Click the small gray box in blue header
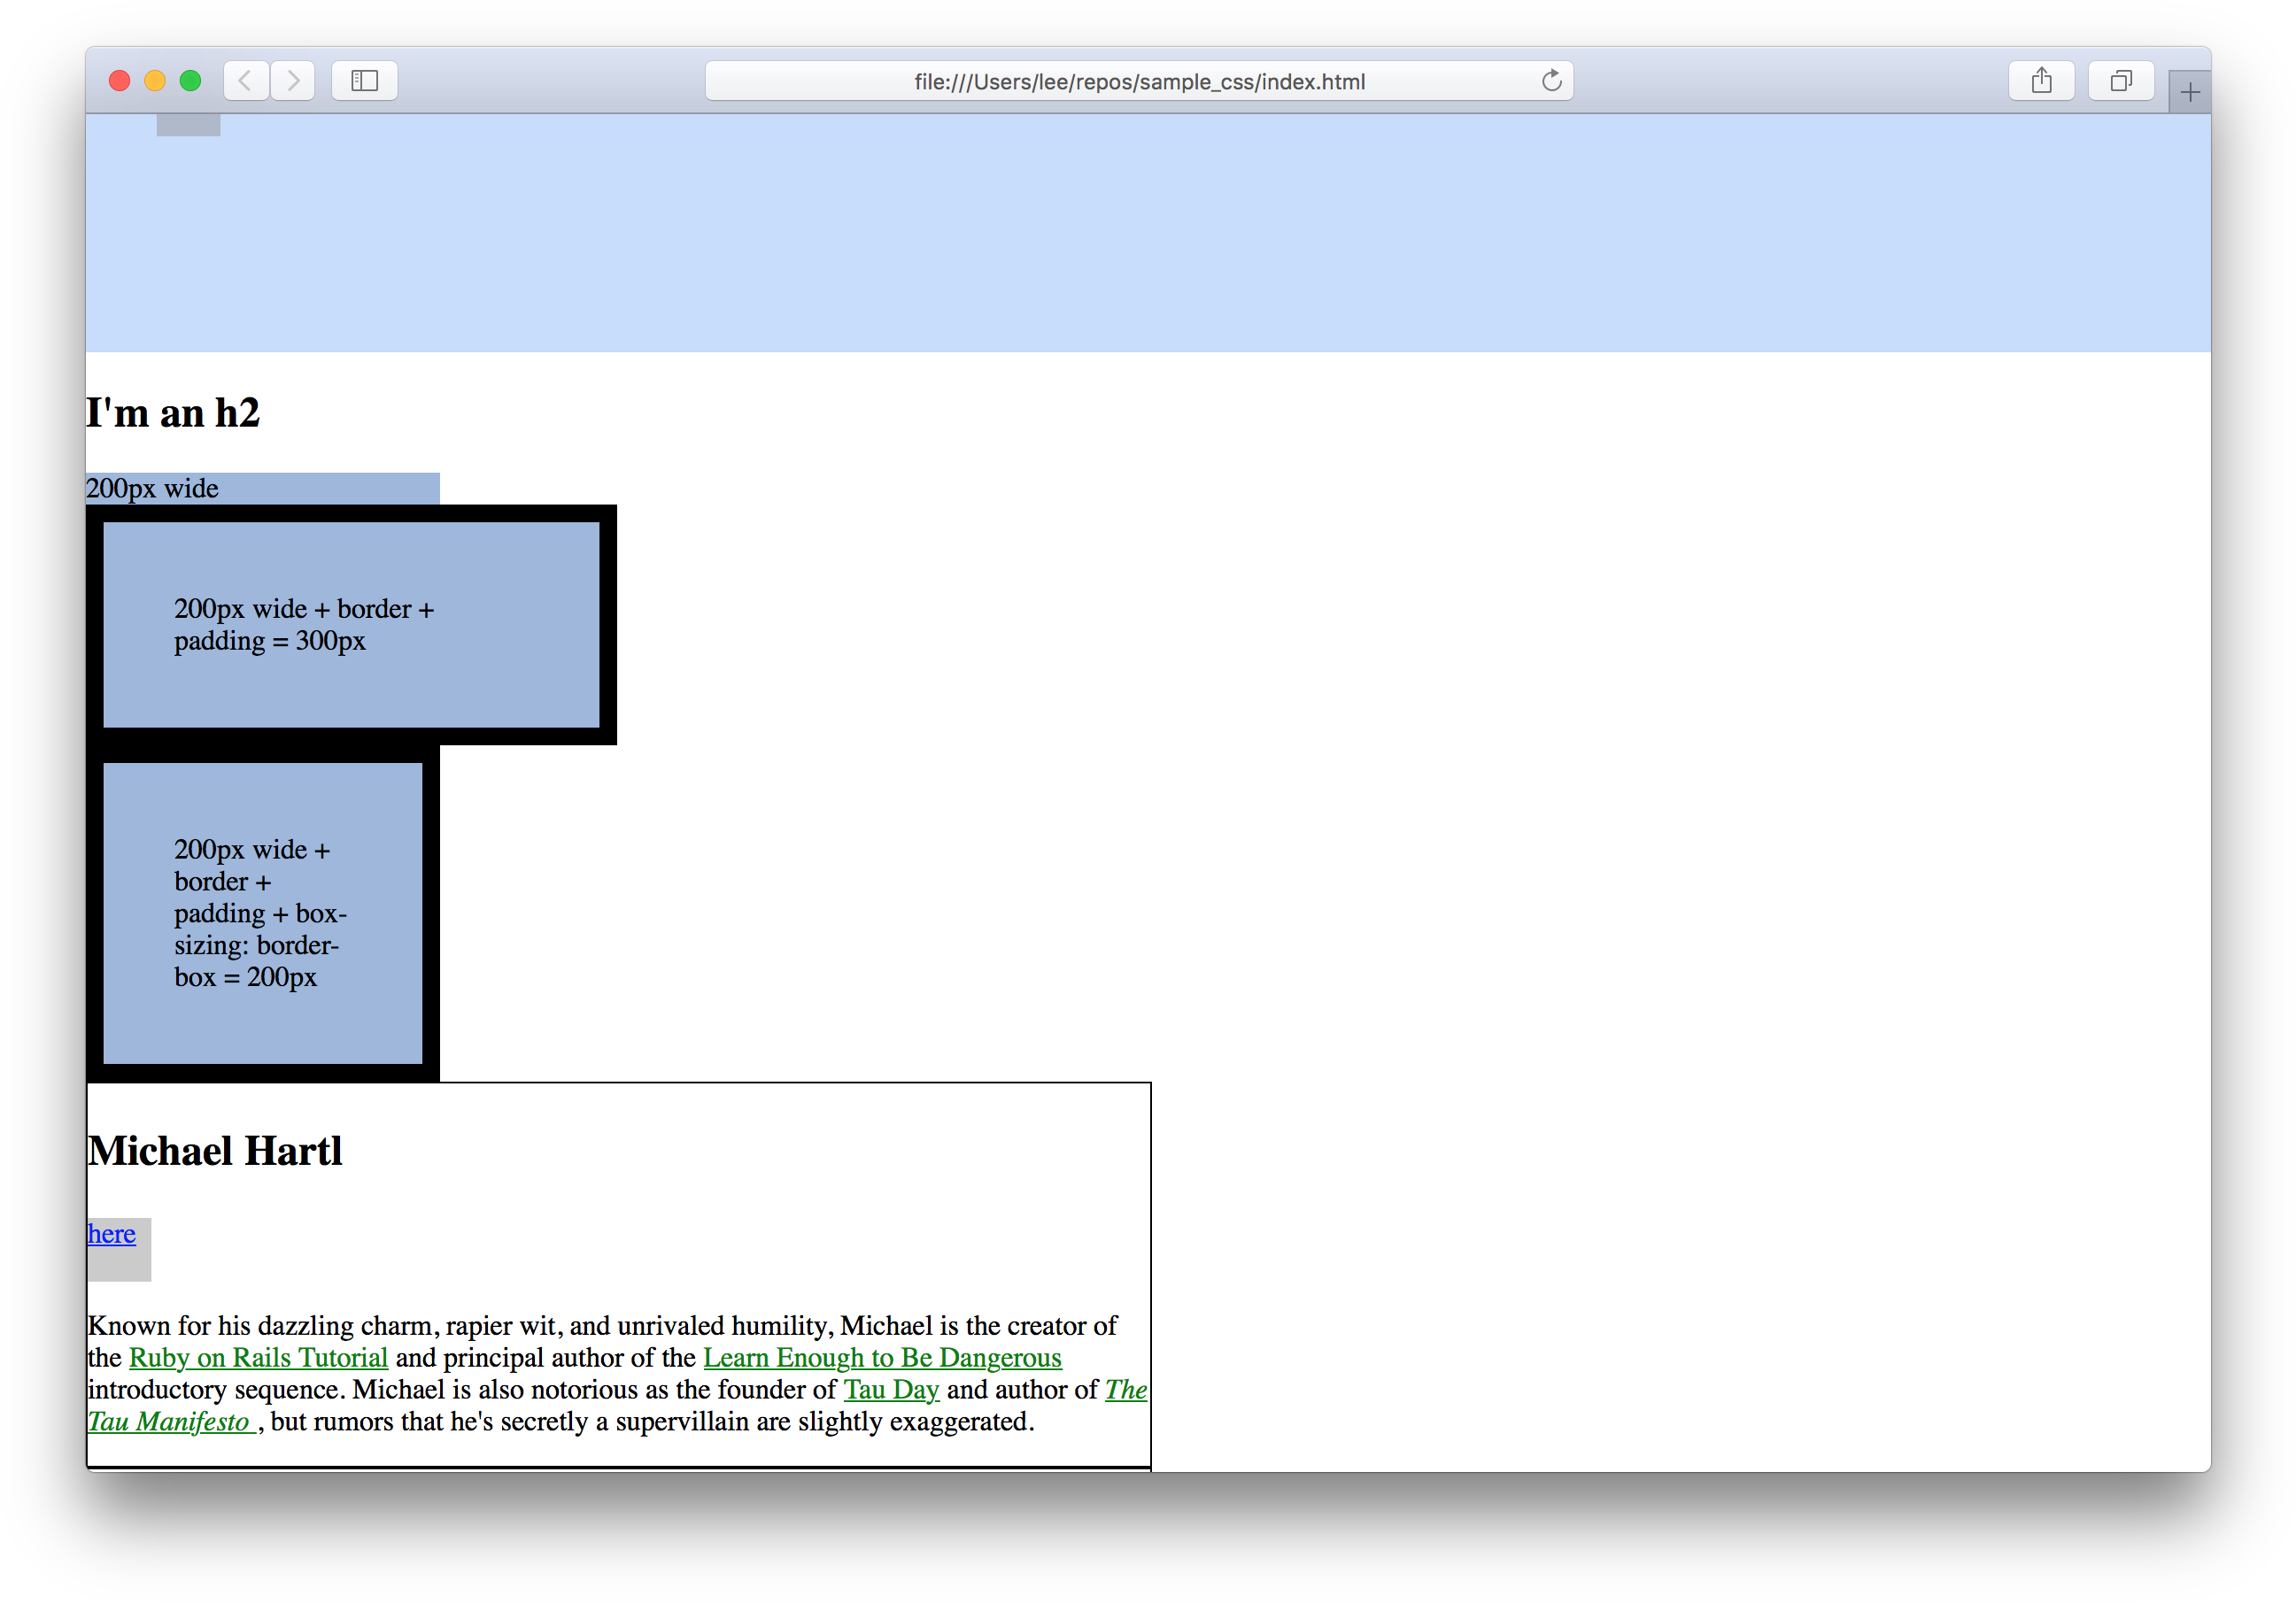The width and height of the screenshot is (2296, 1603). (x=188, y=125)
